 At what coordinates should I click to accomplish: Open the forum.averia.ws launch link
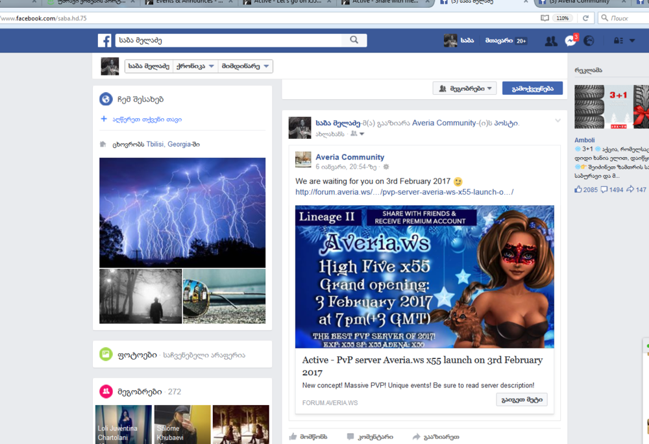(x=404, y=192)
